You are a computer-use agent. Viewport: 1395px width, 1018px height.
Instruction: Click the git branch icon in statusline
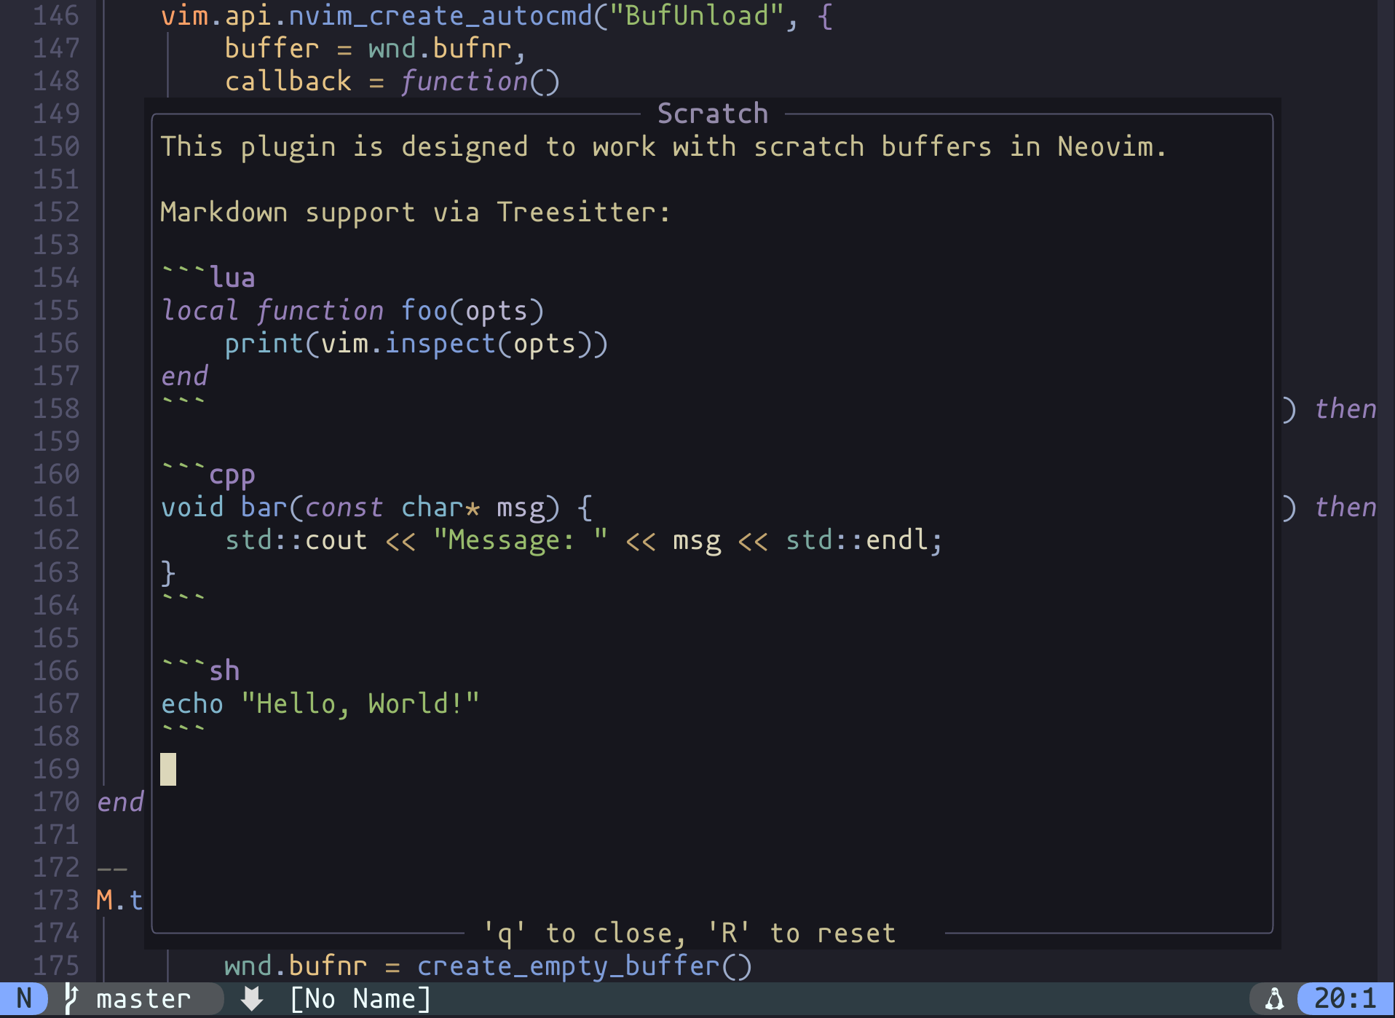click(x=71, y=998)
